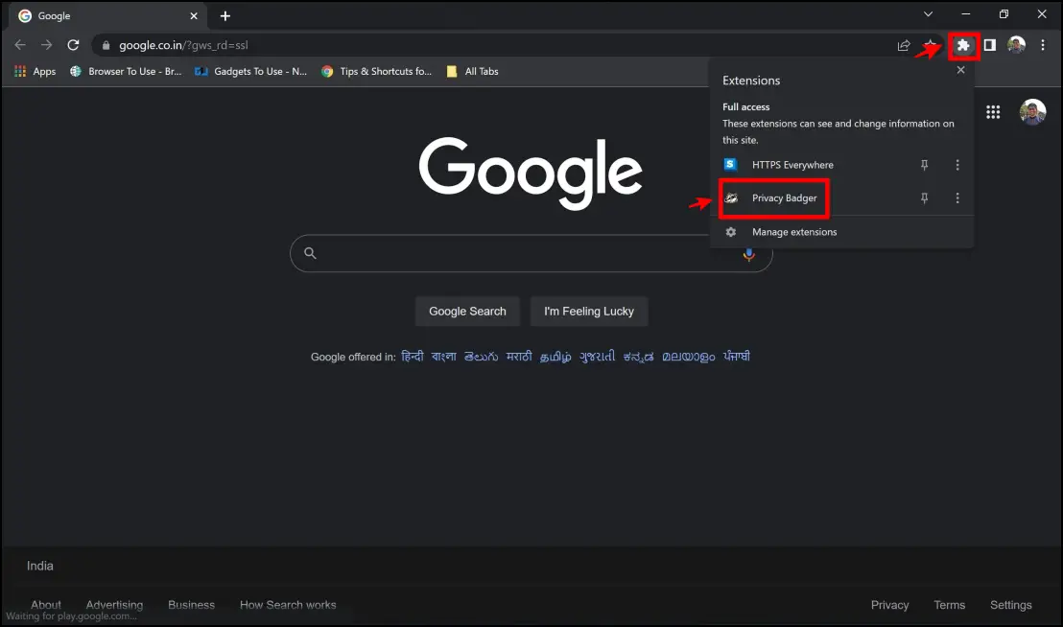Switch Google to Kannada (ಕನ್ನಡ)
Screen dimensions: 1063x627
[639, 356]
